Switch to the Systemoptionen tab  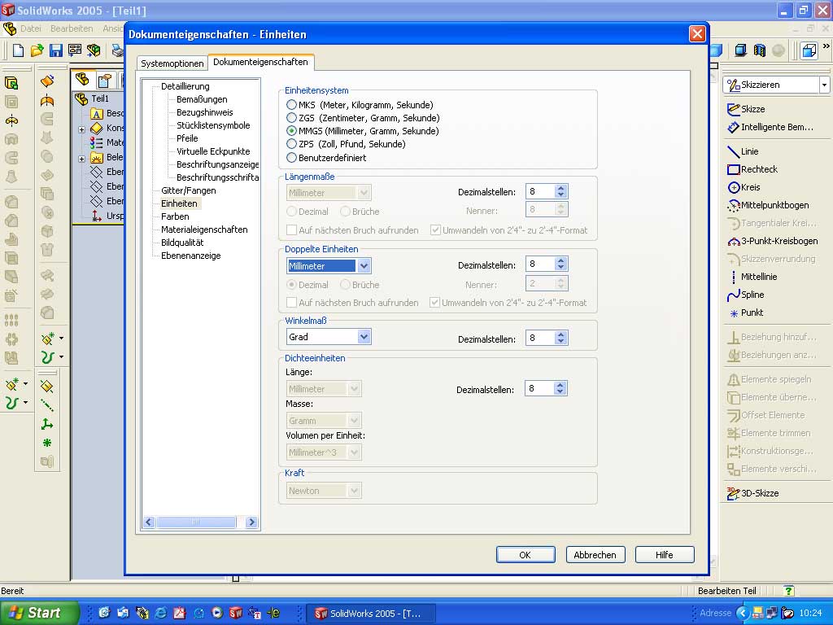[172, 63]
